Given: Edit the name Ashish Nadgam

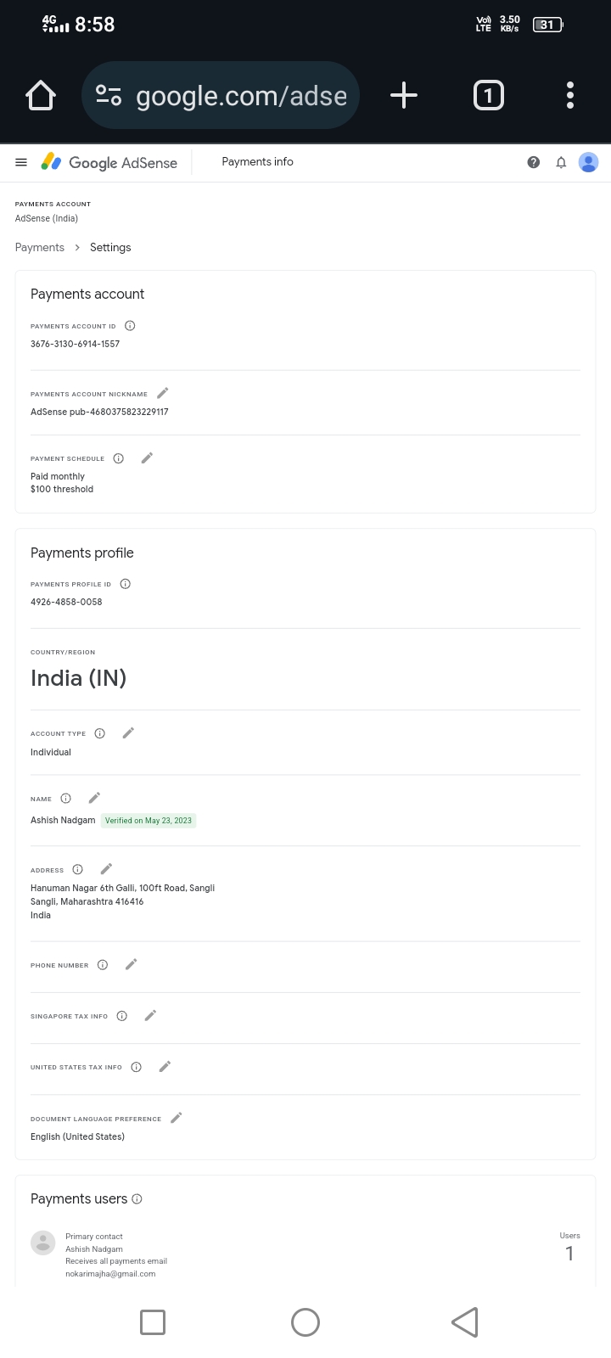Looking at the screenshot, I should [x=94, y=798].
